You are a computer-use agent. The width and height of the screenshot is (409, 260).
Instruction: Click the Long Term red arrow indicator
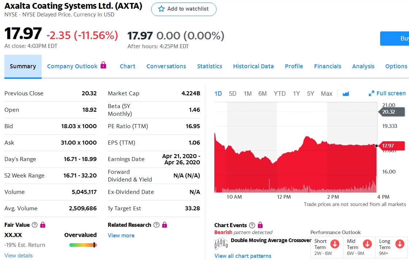[x=400, y=244]
